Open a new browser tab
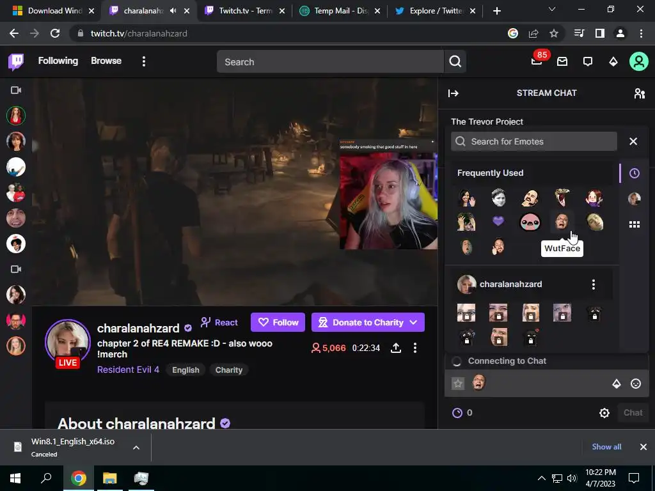Screen dimensions: 655x491 click(x=496, y=11)
